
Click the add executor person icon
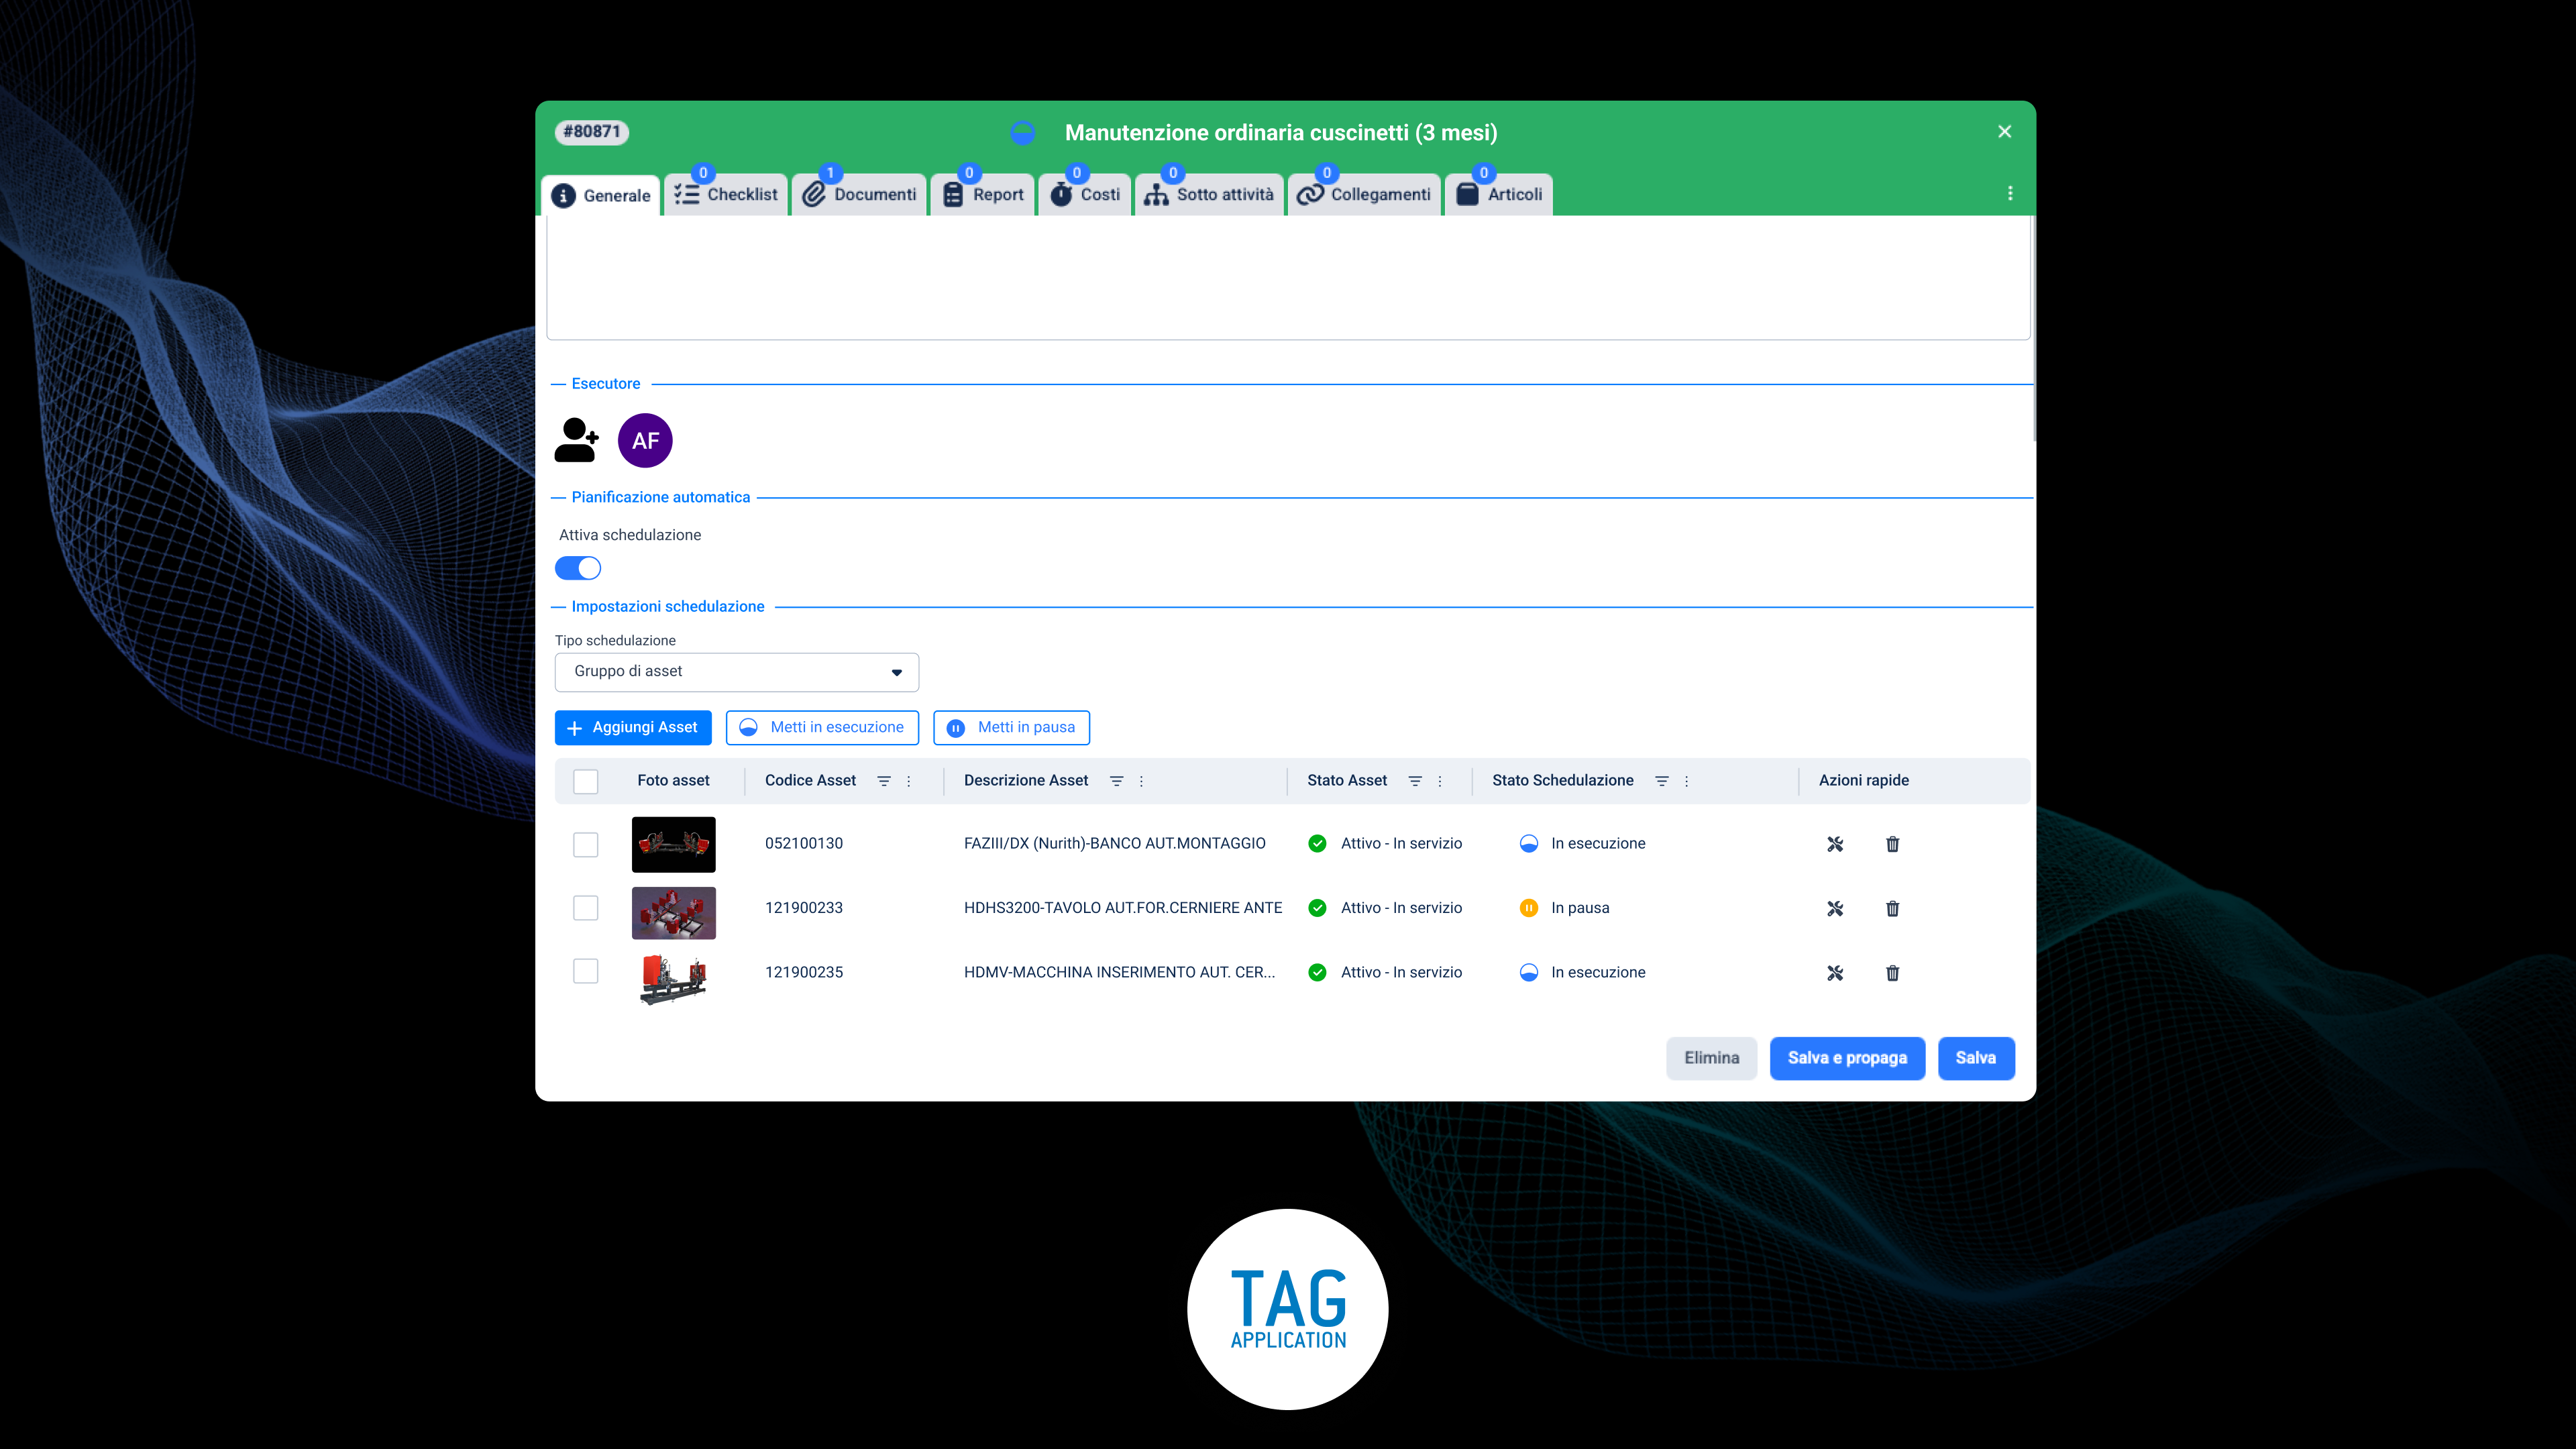[576, 440]
